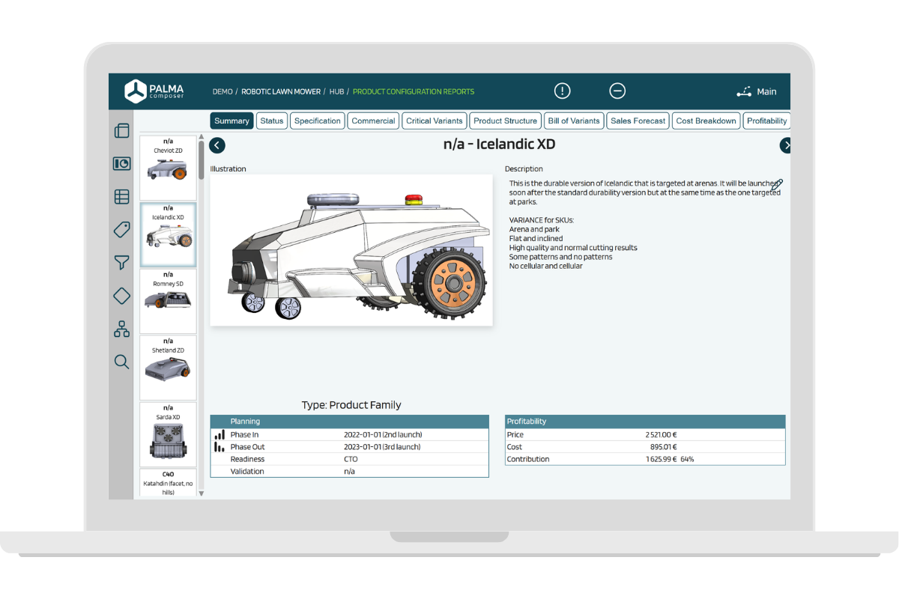899x599 pixels.
Task: Switch to the Sales Forecast tab
Action: point(638,121)
